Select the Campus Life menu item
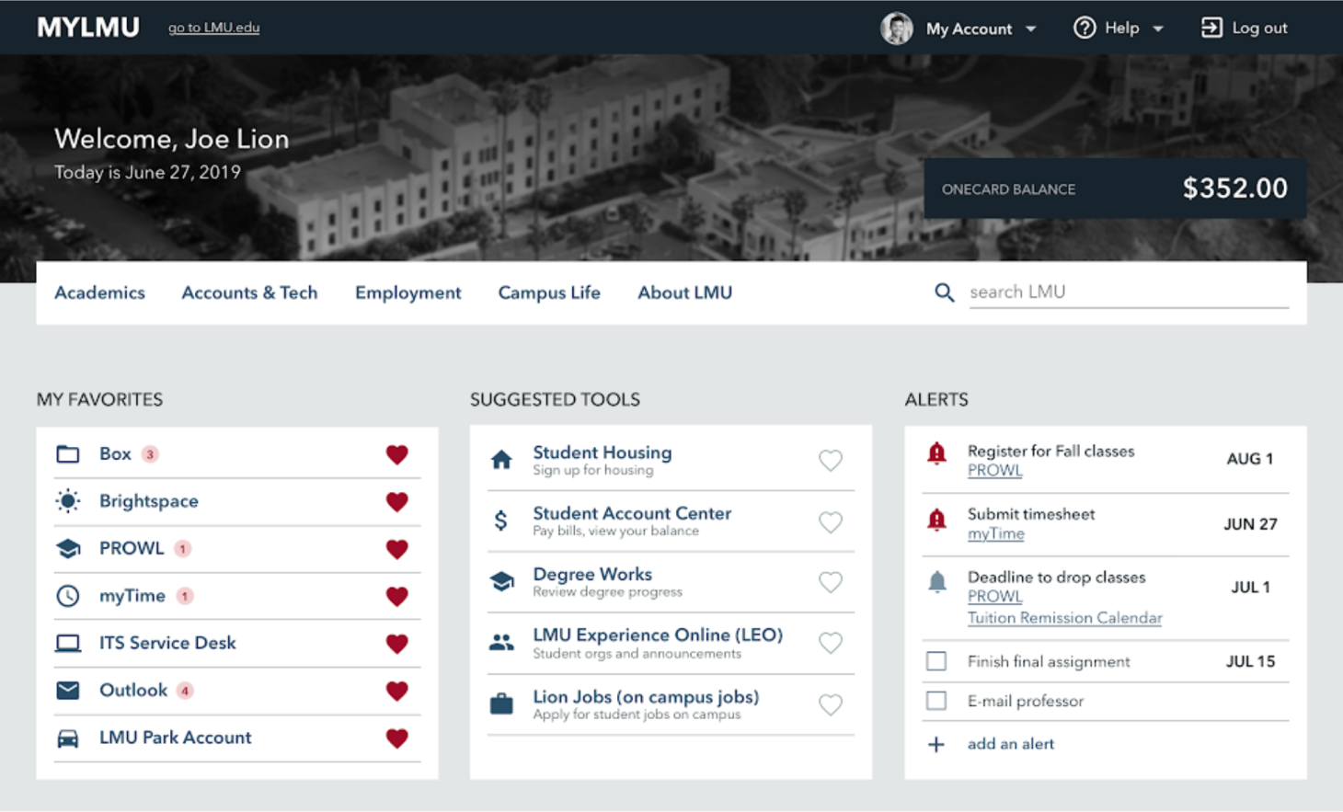This screenshot has height=812, width=1343. tap(549, 292)
